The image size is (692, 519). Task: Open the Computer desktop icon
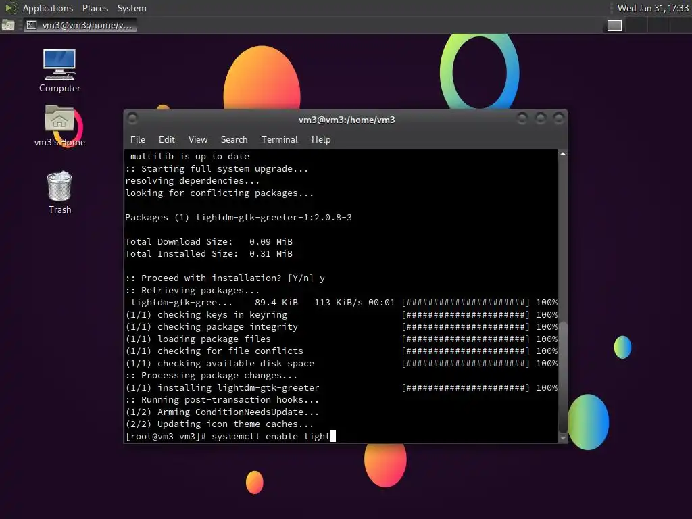pos(59,70)
